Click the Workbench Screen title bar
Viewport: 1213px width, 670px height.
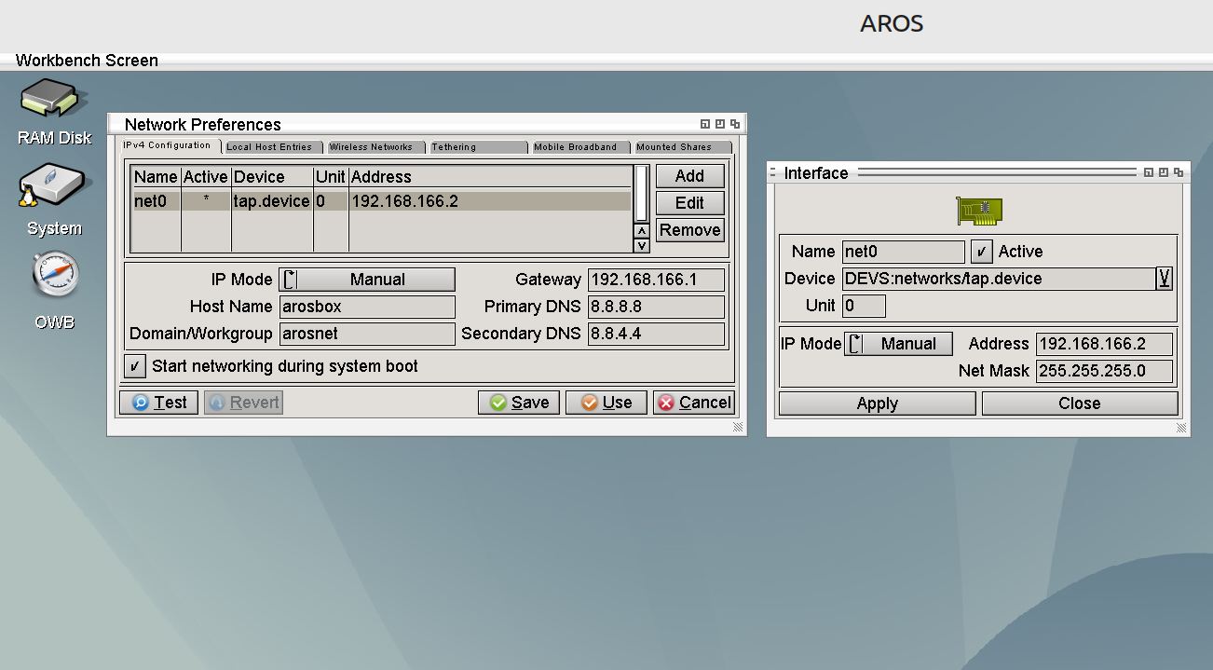[606, 61]
